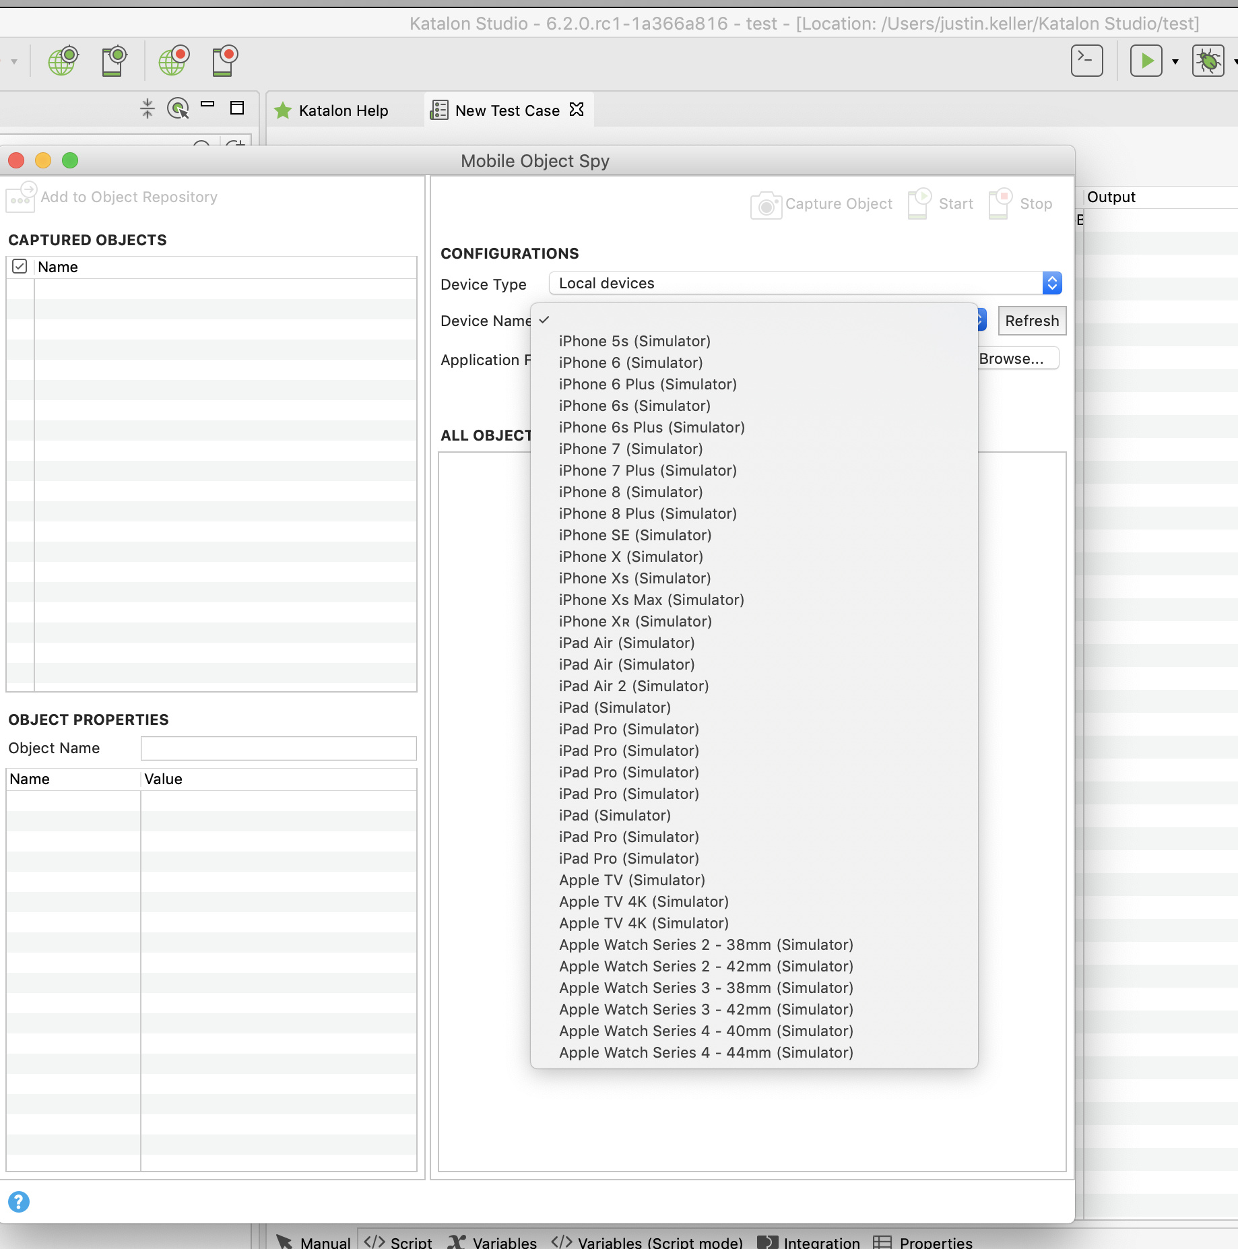The image size is (1238, 1249).
Task: Open the Manual view tab
Action: (314, 1242)
